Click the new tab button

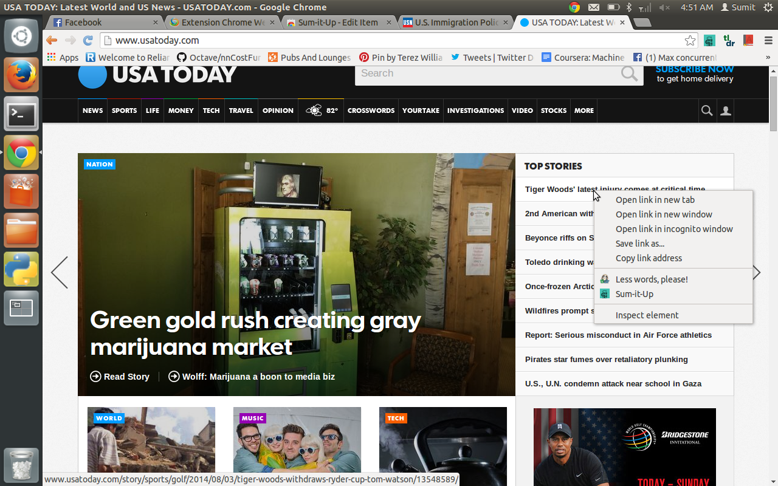pyautogui.click(x=642, y=22)
